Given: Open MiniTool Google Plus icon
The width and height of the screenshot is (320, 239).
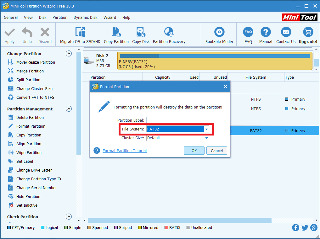Looking at the screenshot, I should coord(314,228).
